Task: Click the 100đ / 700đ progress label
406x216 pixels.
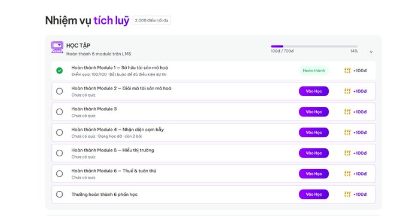Action: (x=282, y=51)
